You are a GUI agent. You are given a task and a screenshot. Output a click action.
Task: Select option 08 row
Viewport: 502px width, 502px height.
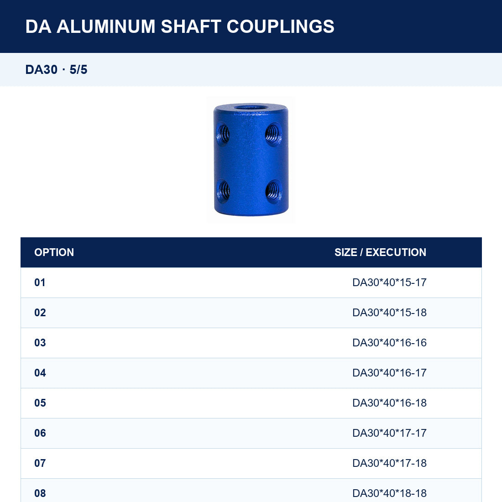(251, 491)
